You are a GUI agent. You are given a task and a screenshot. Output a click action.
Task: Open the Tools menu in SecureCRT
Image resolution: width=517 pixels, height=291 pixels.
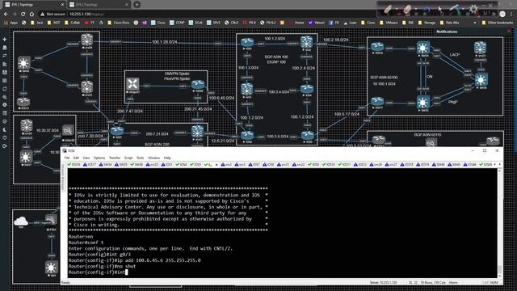tap(140, 158)
